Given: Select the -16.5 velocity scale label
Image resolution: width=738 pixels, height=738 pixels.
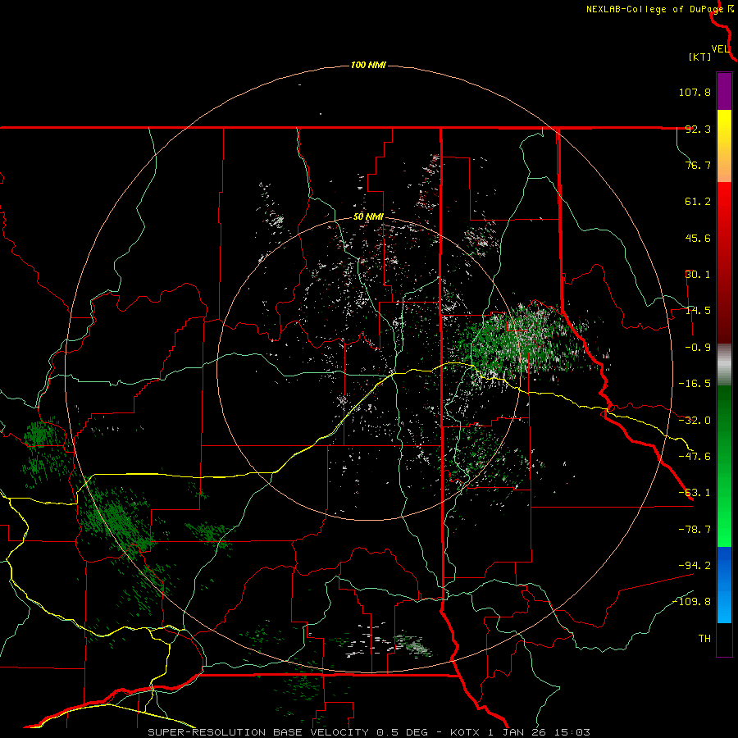Looking at the screenshot, I should click(695, 384).
